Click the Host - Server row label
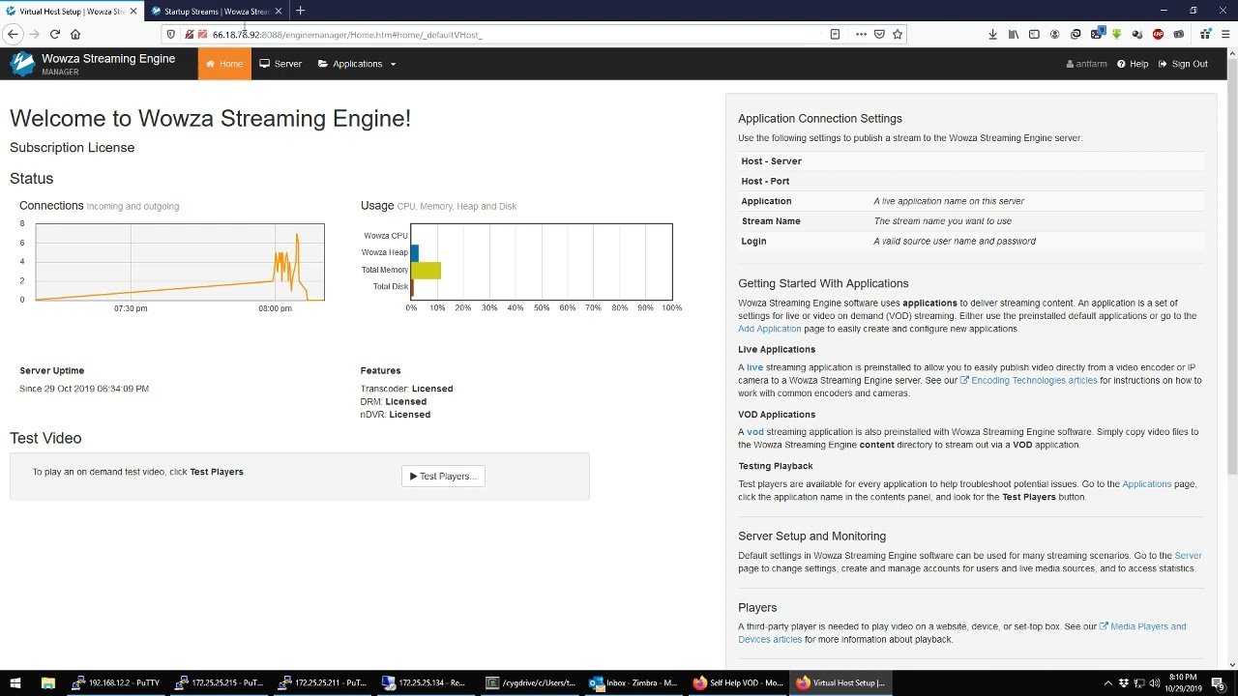The width and height of the screenshot is (1238, 696). click(771, 161)
